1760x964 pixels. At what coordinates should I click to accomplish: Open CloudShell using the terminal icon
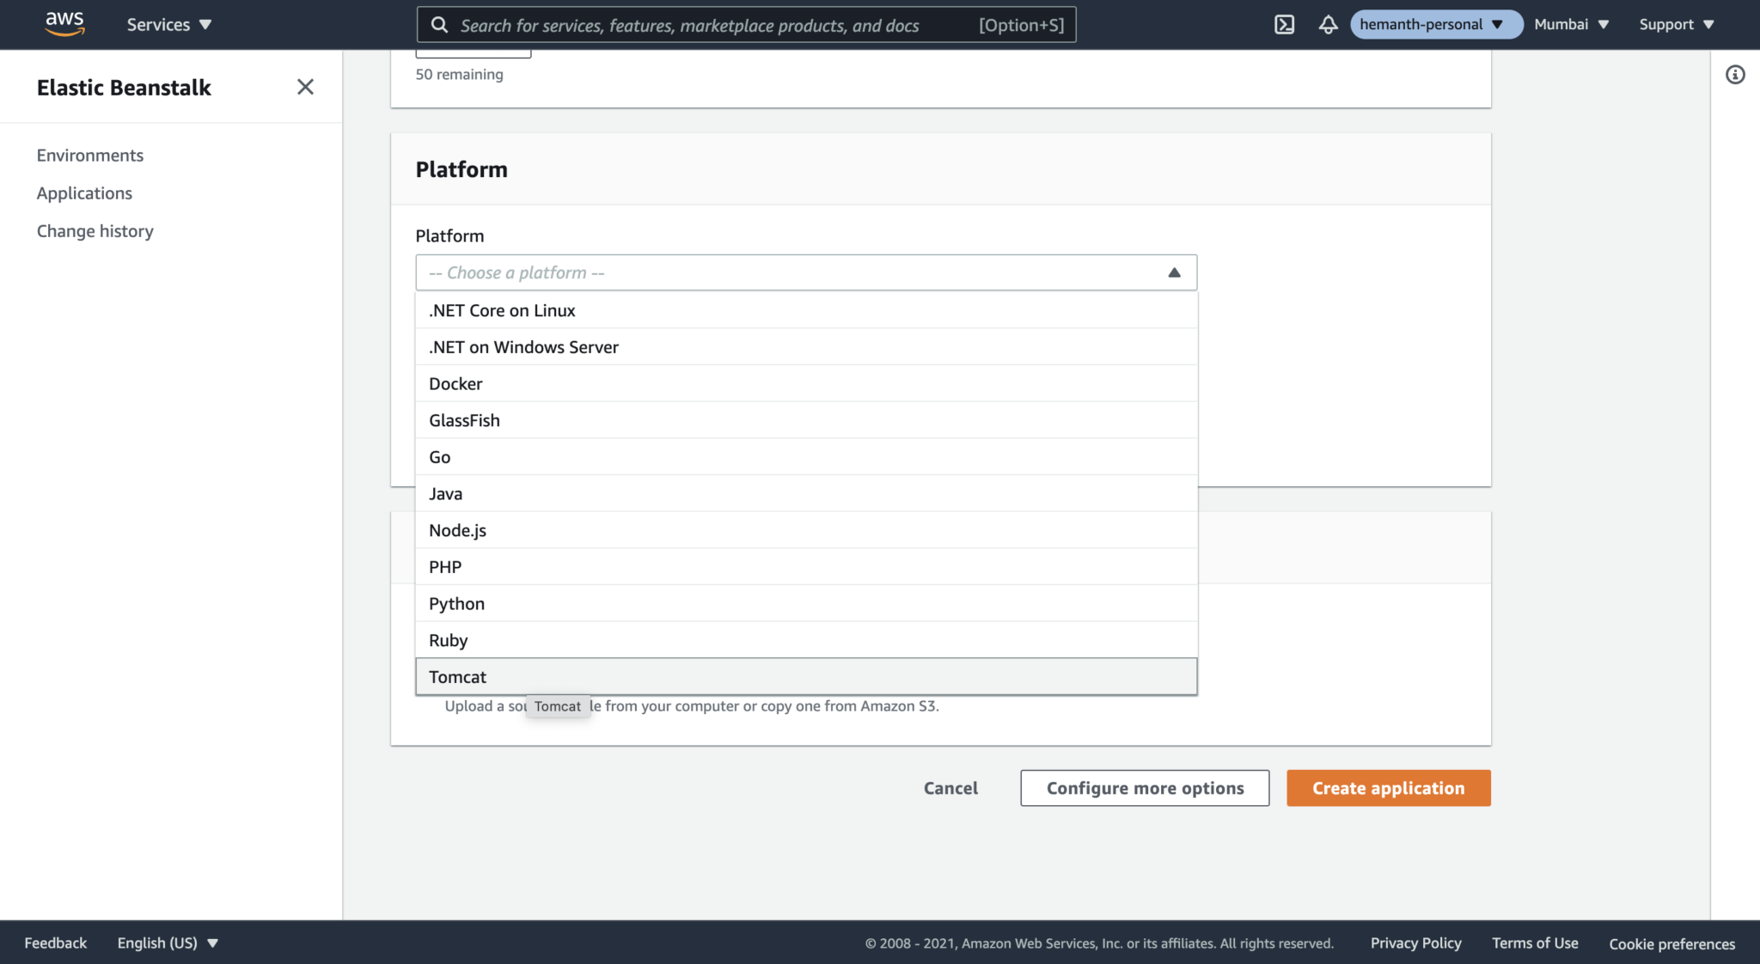coord(1285,24)
